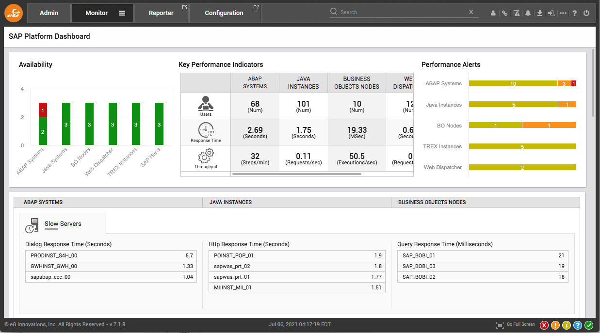Open the three-dots more options icon

pyautogui.click(x=563, y=14)
